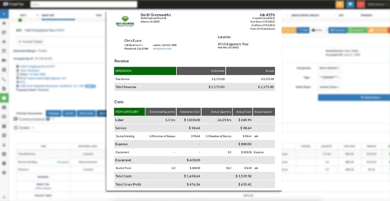Image resolution: width=390 pixels, height=201 pixels.
Task: Click the red icon button in top bar
Action: coord(361,4)
